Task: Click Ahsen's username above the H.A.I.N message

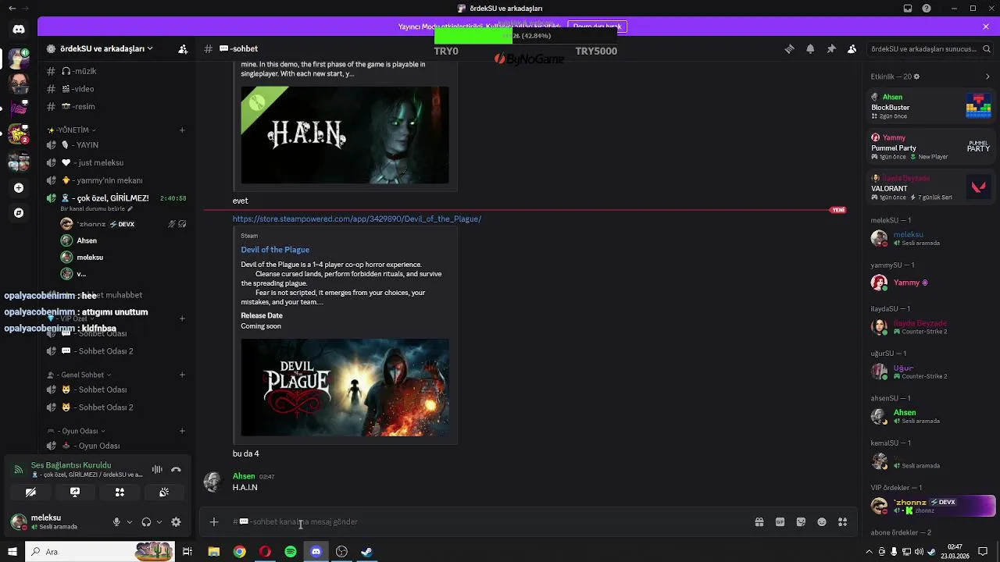Action: pos(244,476)
